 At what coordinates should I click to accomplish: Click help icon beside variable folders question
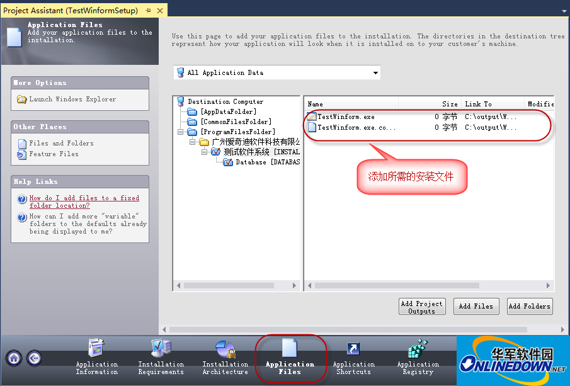point(22,217)
